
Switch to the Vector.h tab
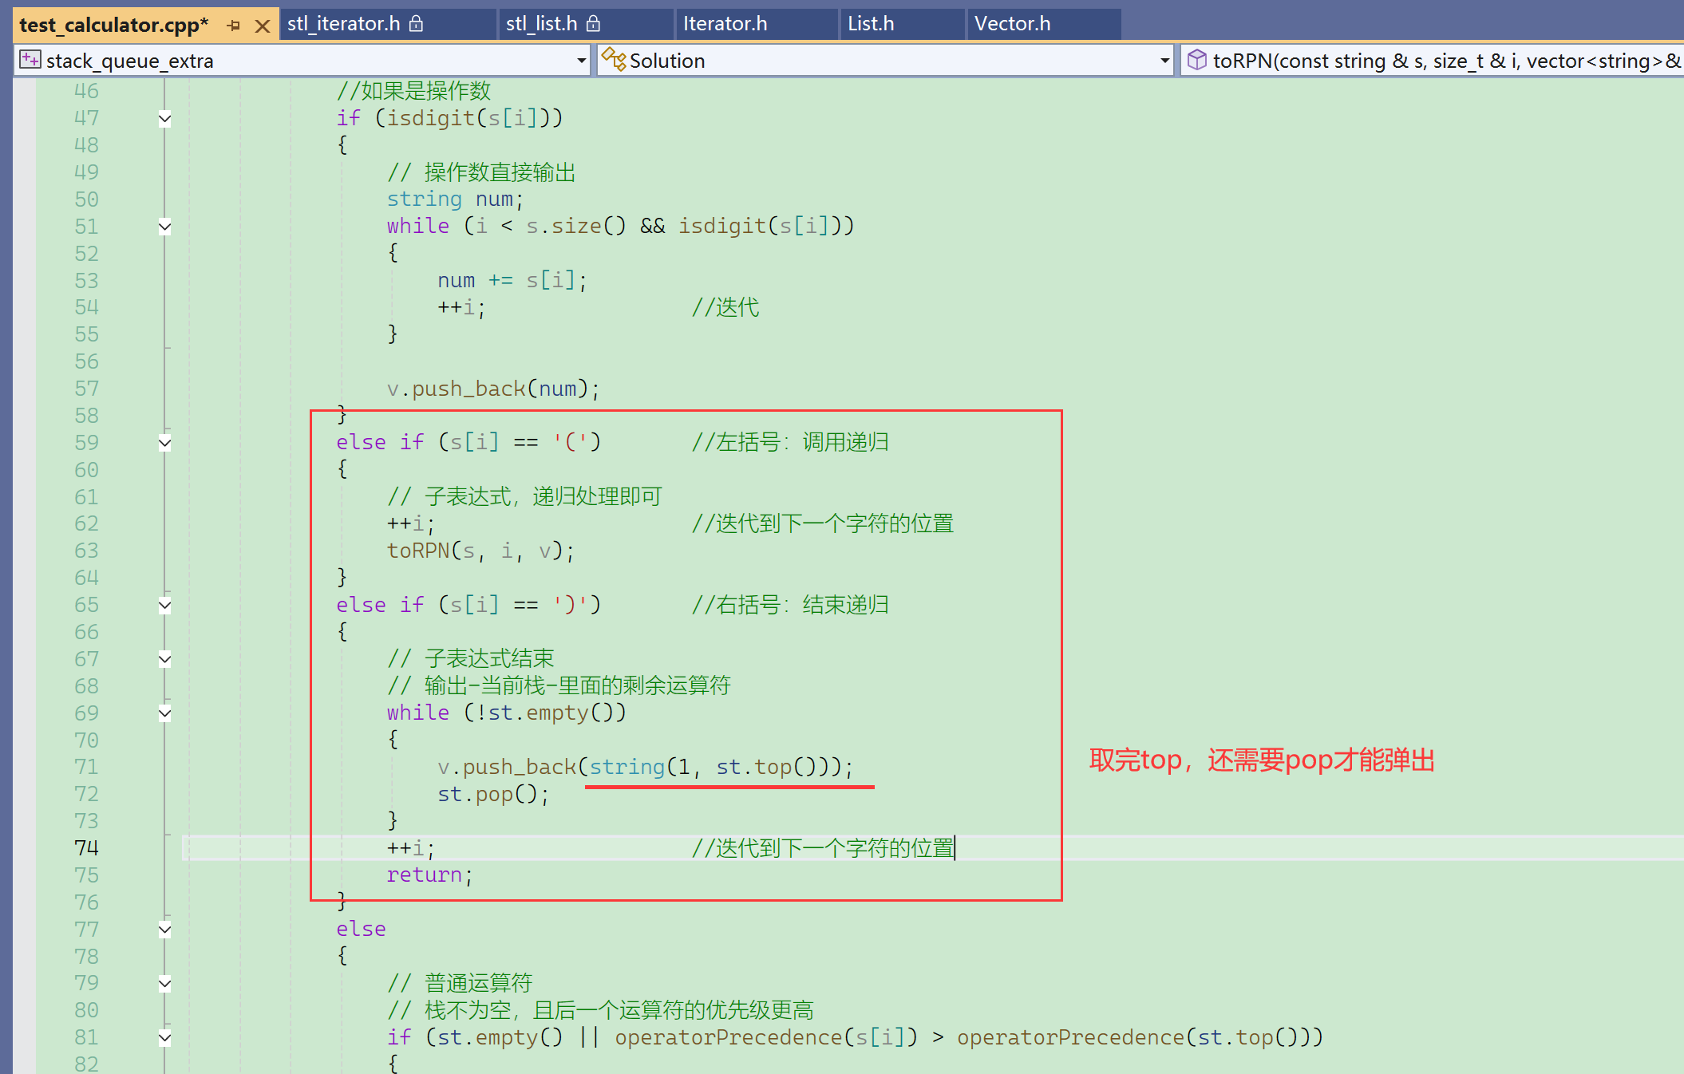tap(1012, 24)
